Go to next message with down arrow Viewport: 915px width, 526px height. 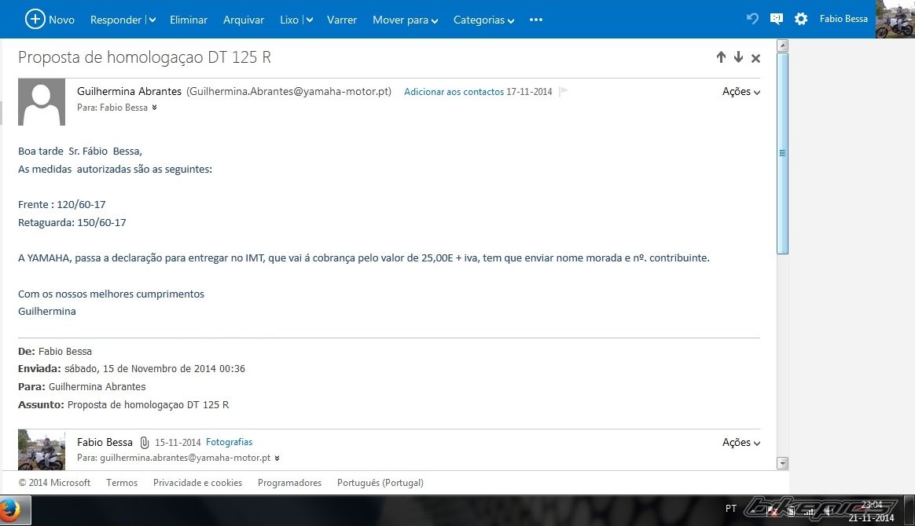(x=738, y=57)
